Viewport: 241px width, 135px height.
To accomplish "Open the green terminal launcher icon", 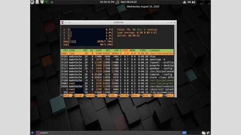I will click(47, 2).
